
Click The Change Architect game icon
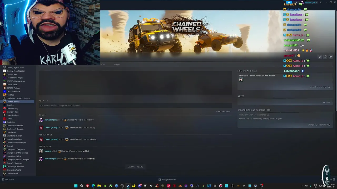(x=4, y=166)
